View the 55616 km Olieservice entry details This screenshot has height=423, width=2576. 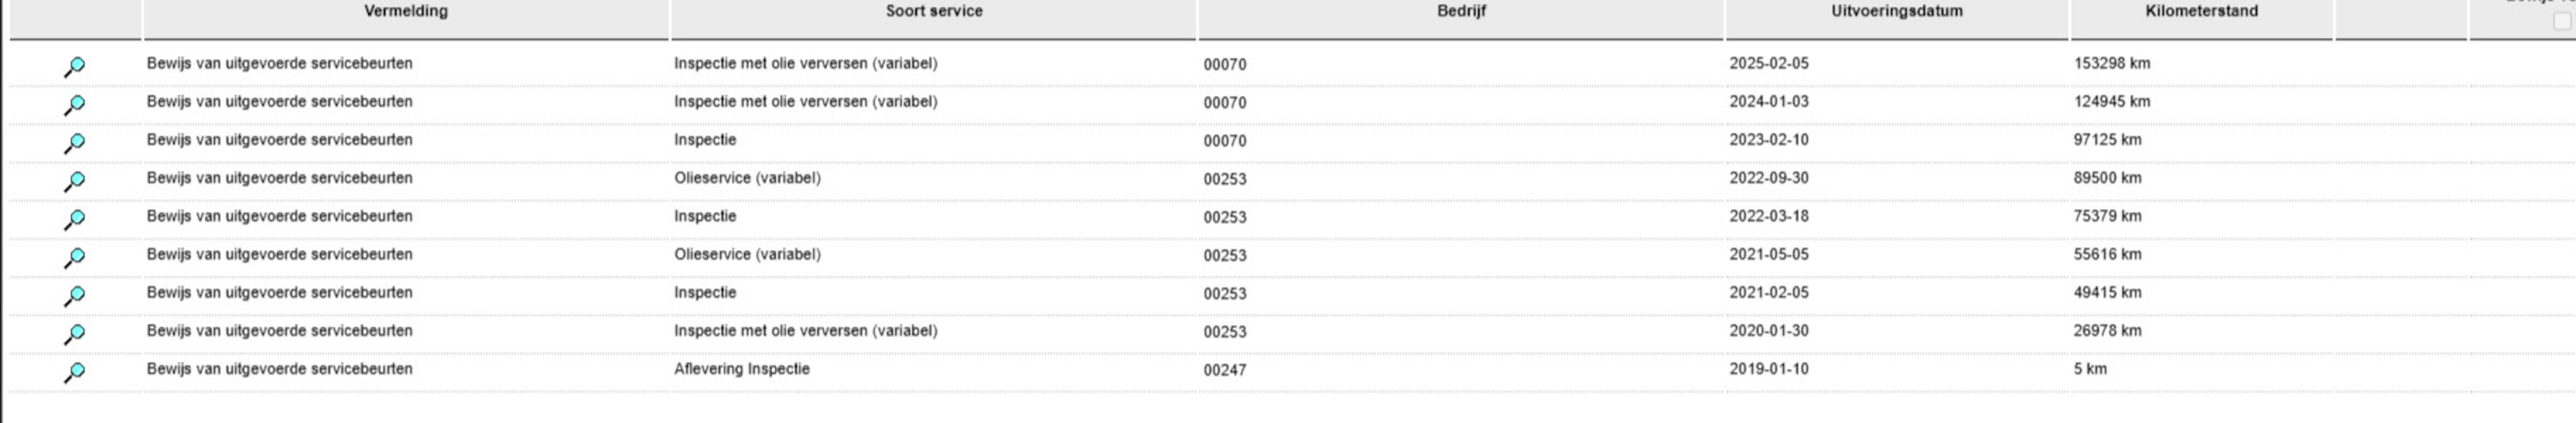click(x=74, y=257)
